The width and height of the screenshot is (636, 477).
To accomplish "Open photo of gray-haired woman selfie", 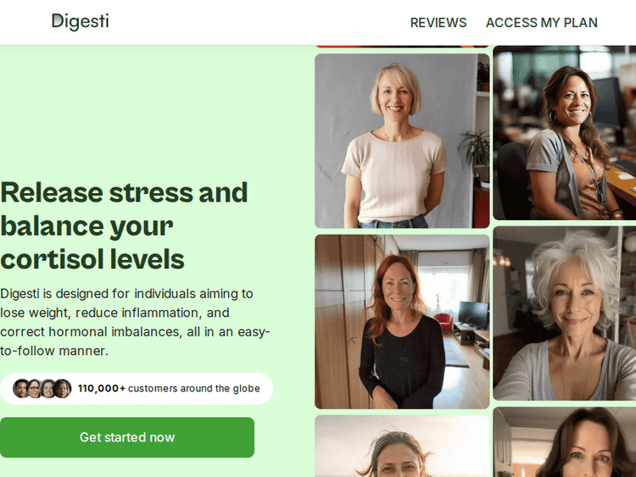I will [x=565, y=313].
